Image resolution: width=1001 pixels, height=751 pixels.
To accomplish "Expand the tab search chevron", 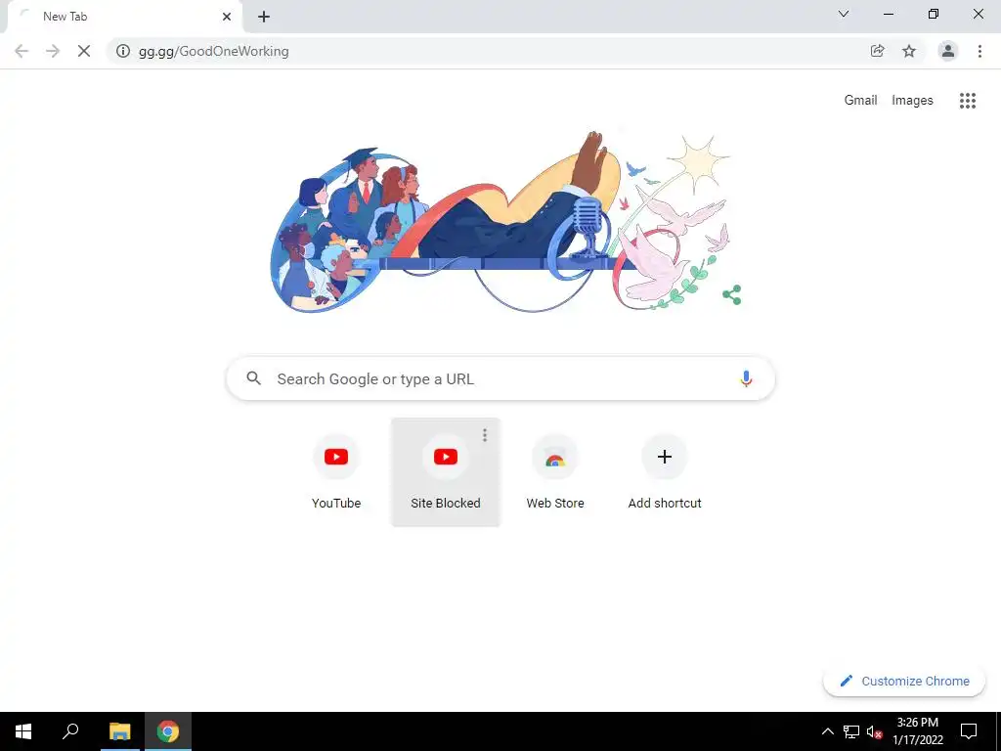I will click(x=844, y=14).
